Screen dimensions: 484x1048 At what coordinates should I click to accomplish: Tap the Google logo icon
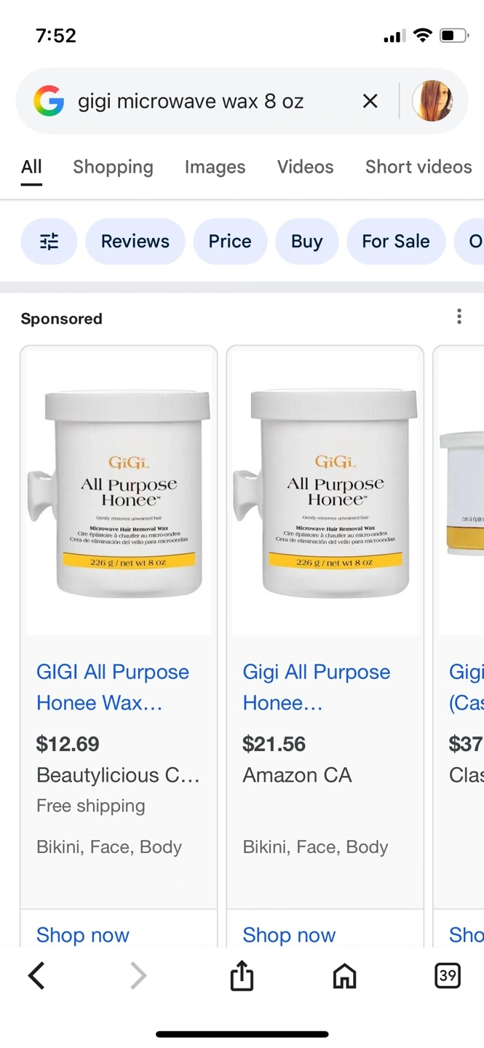pos(49,101)
